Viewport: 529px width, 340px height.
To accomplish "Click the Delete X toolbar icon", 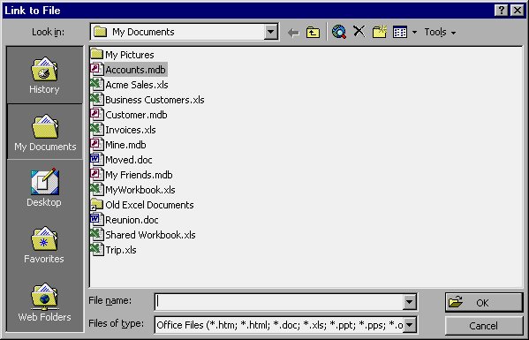I will click(x=359, y=32).
